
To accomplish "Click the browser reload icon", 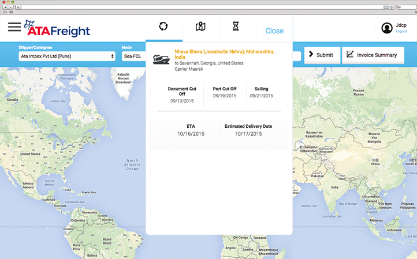I will click(392, 7).
